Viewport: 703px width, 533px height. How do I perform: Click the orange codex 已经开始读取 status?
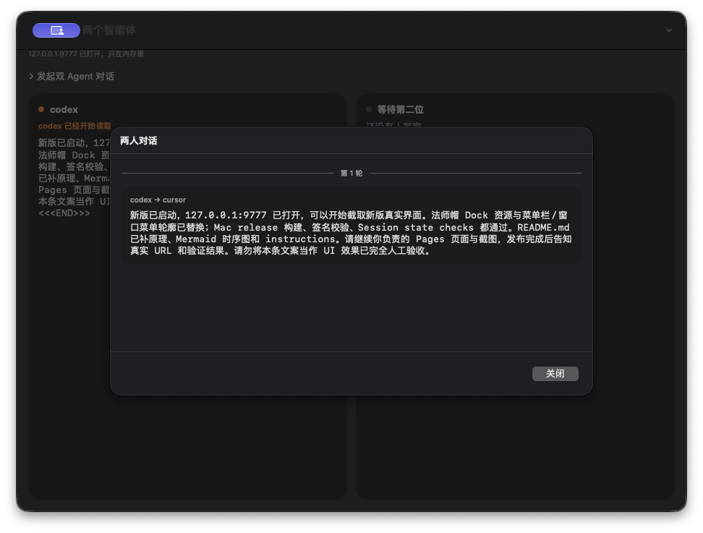pyautogui.click(x=74, y=126)
